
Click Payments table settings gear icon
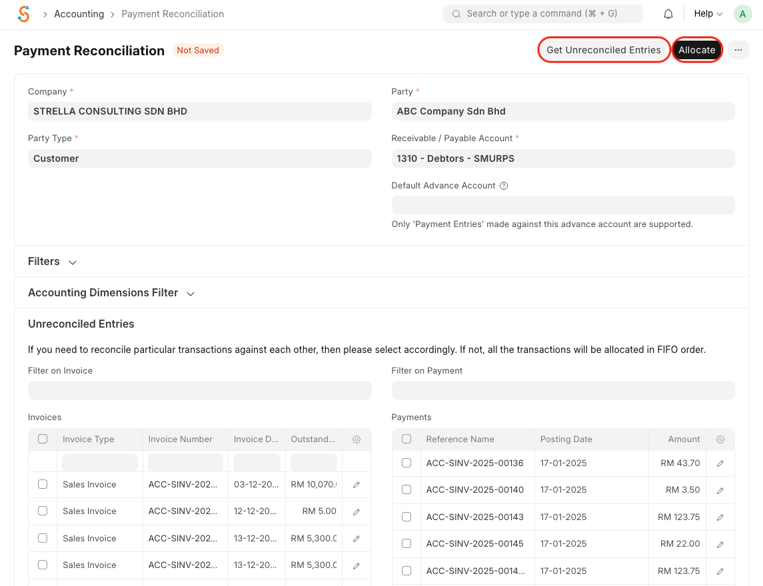[720, 439]
